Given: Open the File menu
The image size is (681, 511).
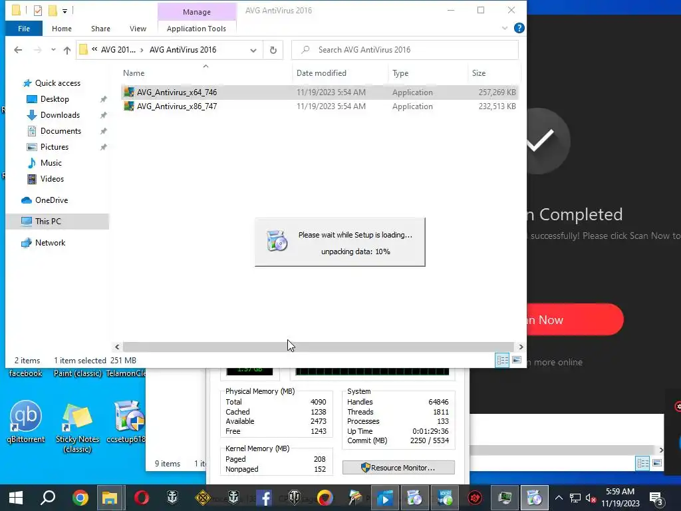Looking at the screenshot, I should (x=24, y=29).
